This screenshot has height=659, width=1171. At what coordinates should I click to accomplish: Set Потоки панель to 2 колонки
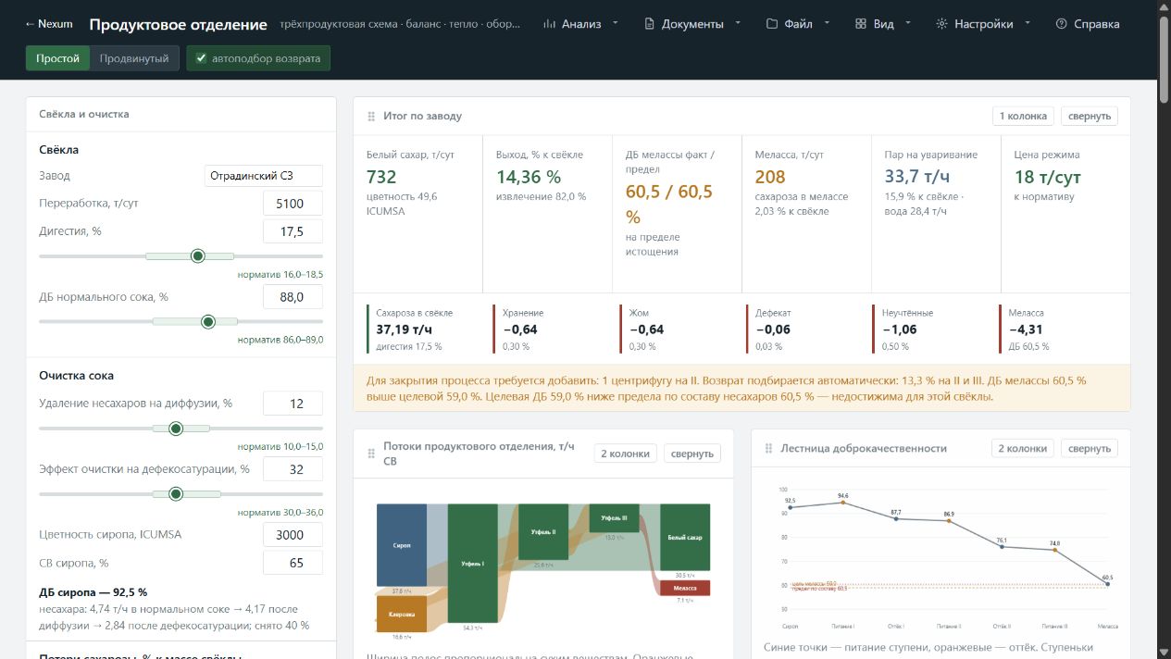tap(625, 454)
